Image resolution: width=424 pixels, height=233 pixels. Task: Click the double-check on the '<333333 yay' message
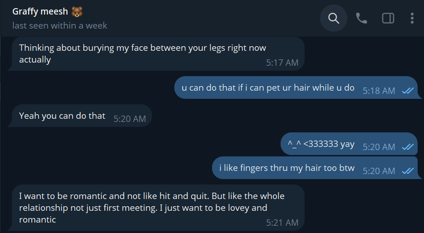(x=408, y=146)
